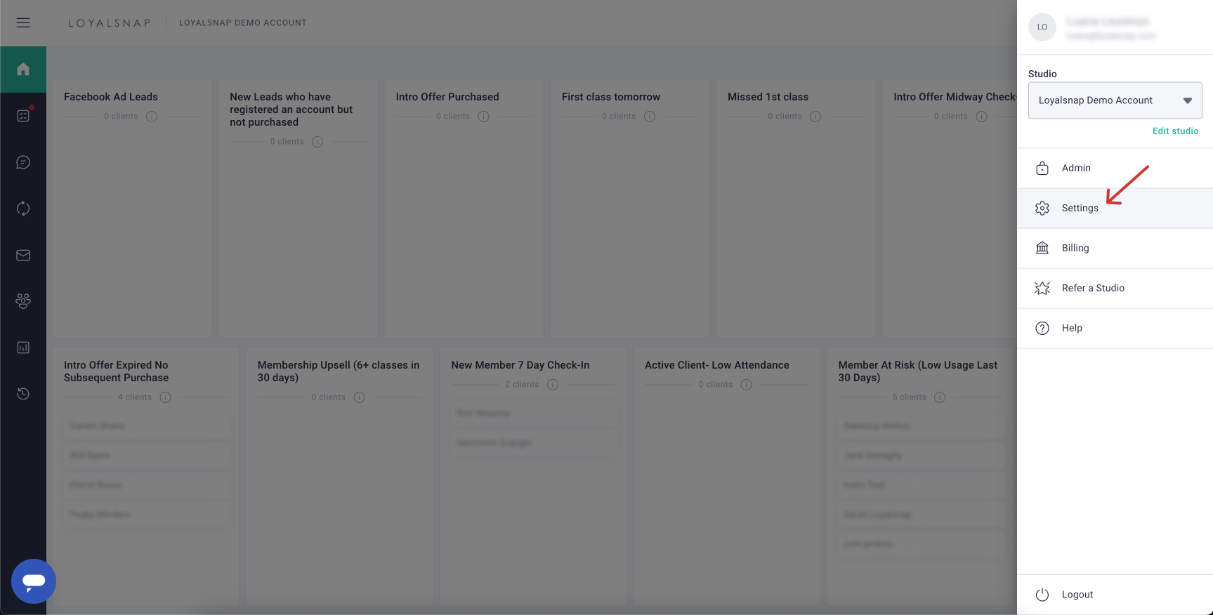This screenshot has height=615, width=1213.
Task: Open the hamburger menu icon
Action: pyautogui.click(x=23, y=22)
